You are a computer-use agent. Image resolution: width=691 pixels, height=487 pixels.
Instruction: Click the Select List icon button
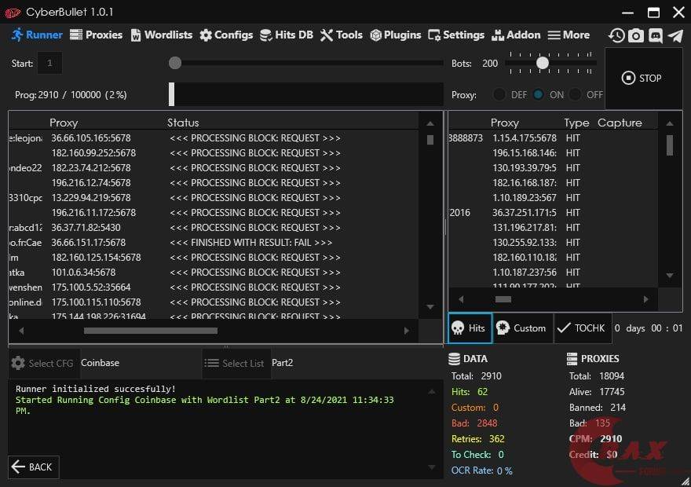(x=236, y=363)
